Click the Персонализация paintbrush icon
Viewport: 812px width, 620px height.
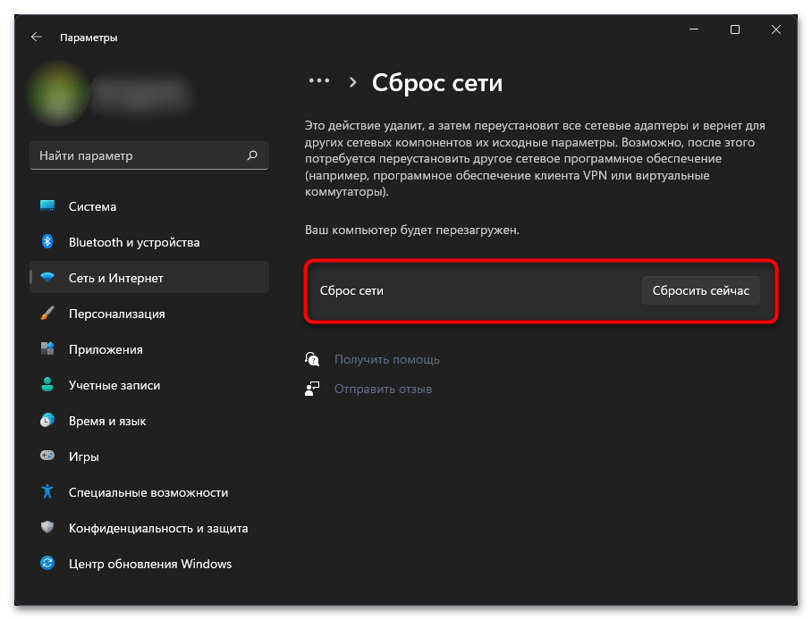(48, 314)
